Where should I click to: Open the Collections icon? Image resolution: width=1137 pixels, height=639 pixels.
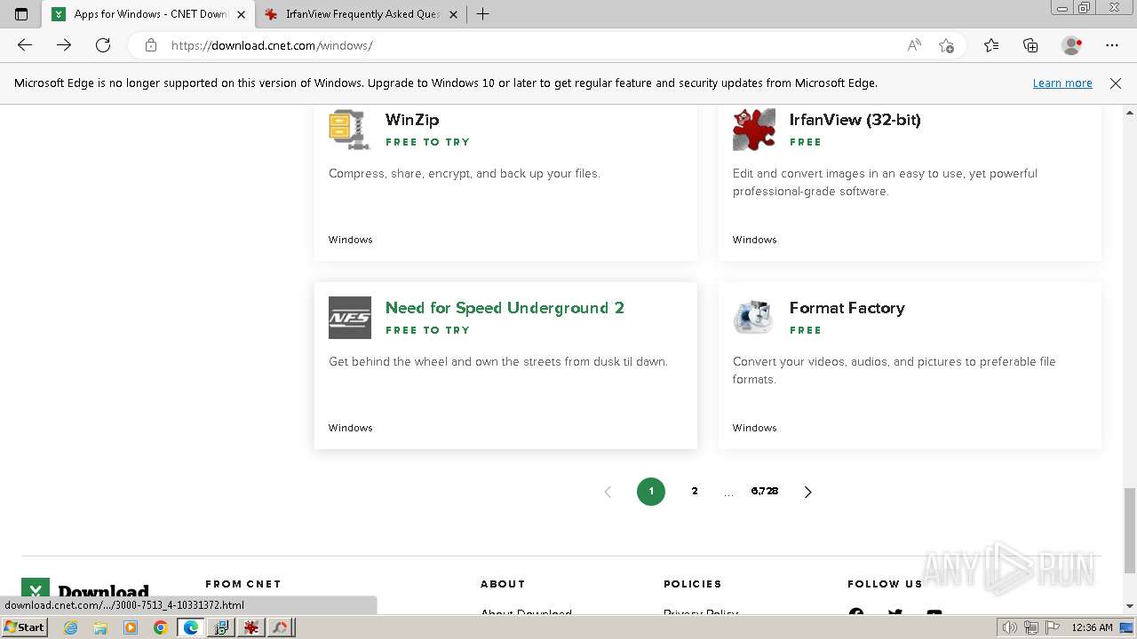1030,45
